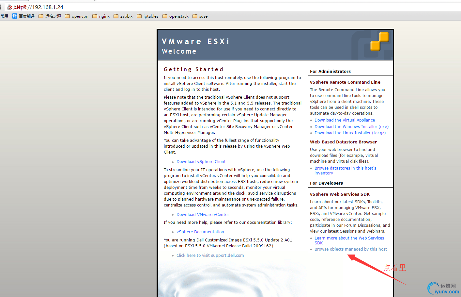
Task: Learn more about the Web Services SDK
Action: tap(349, 240)
